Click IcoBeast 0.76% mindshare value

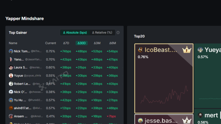tap(143, 57)
